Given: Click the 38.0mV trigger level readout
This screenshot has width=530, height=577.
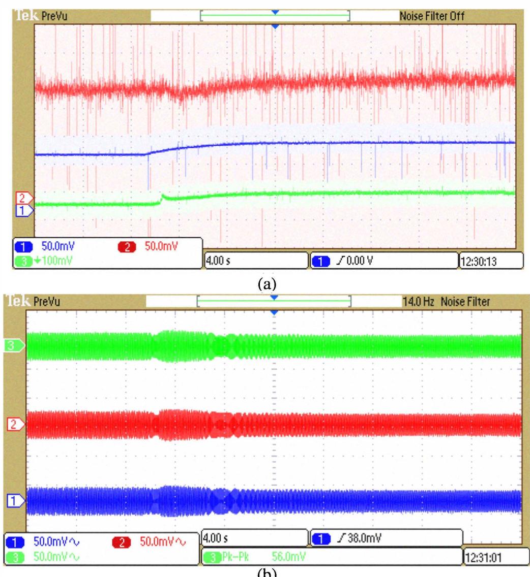Looking at the screenshot, I should click(x=365, y=538).
